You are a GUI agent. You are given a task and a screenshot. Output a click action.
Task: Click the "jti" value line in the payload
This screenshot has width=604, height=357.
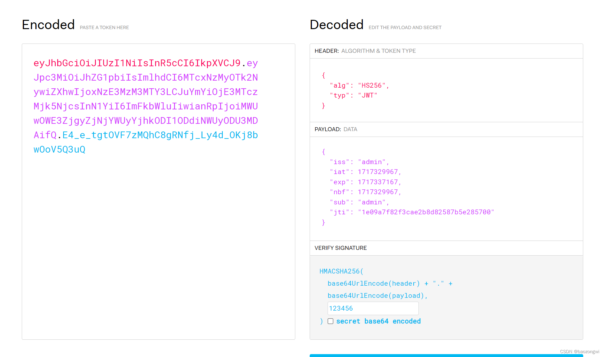point(412,212)
